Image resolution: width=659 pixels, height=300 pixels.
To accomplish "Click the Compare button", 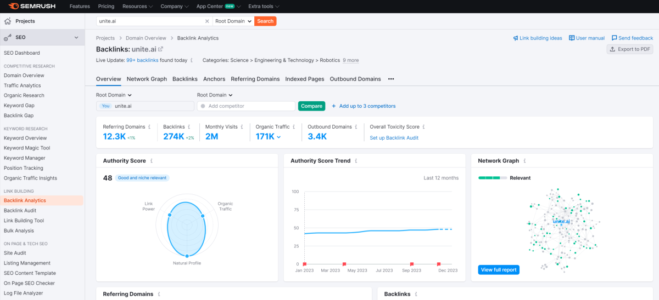I will click(311, 106).
